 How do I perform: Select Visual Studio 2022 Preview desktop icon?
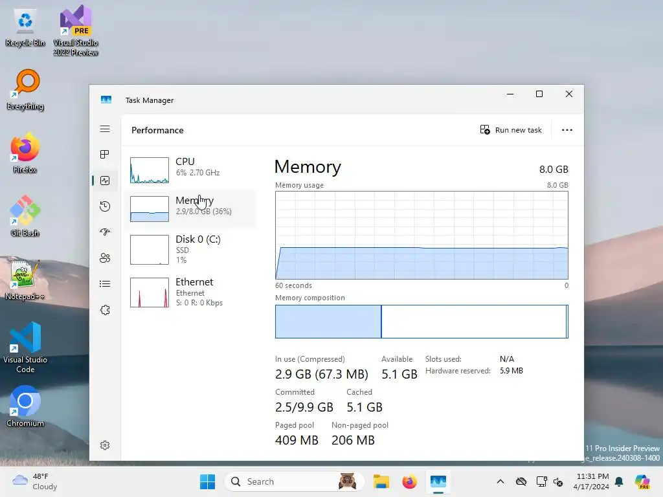tap(76, 30)
